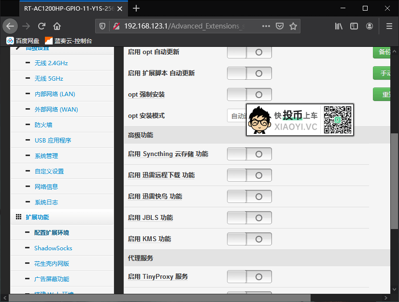Open the 防火墙 menu item
This screenshot has width=399, height=302.
43,125
